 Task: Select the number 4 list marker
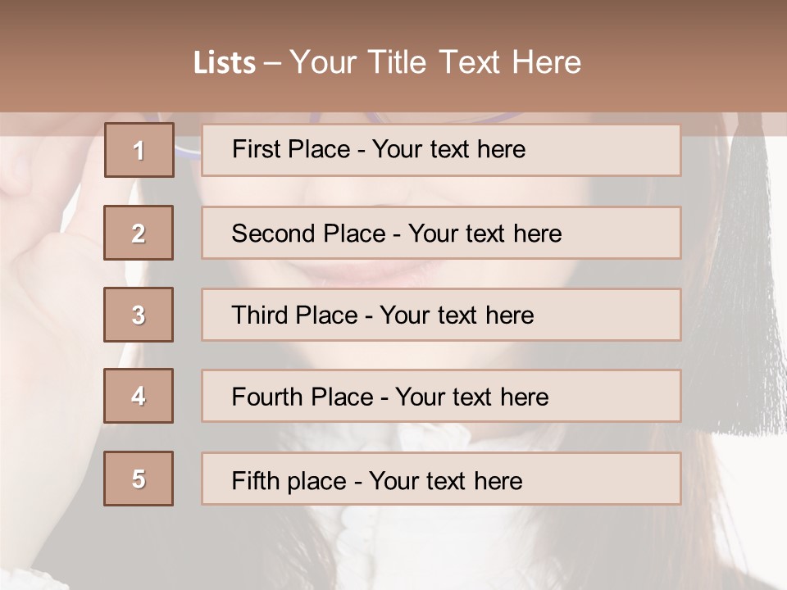coord(139,396)
